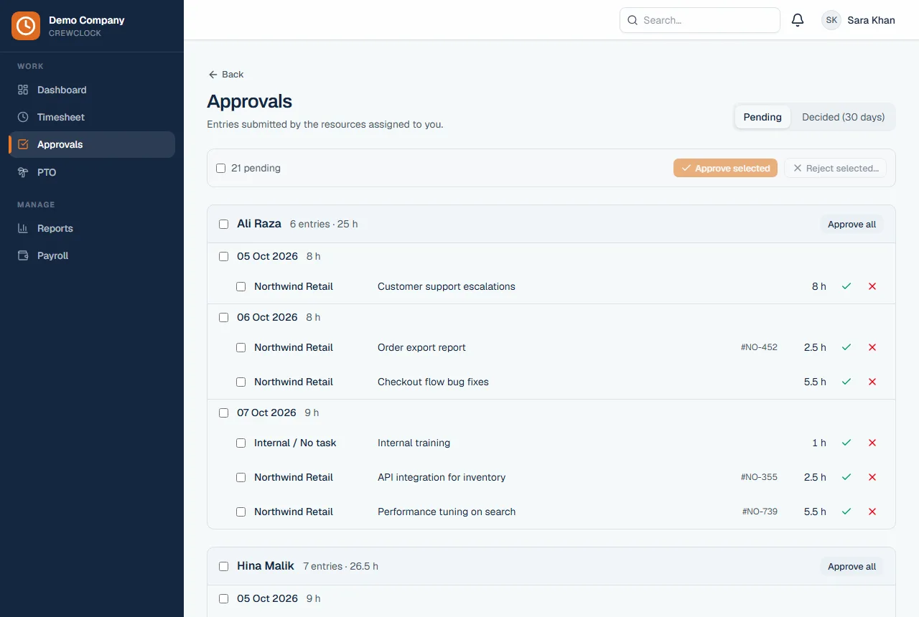Image resolution: width=919 pixels, height=617 pixels.
Task: Click ticket tag #NO-739
Action: 760,512
